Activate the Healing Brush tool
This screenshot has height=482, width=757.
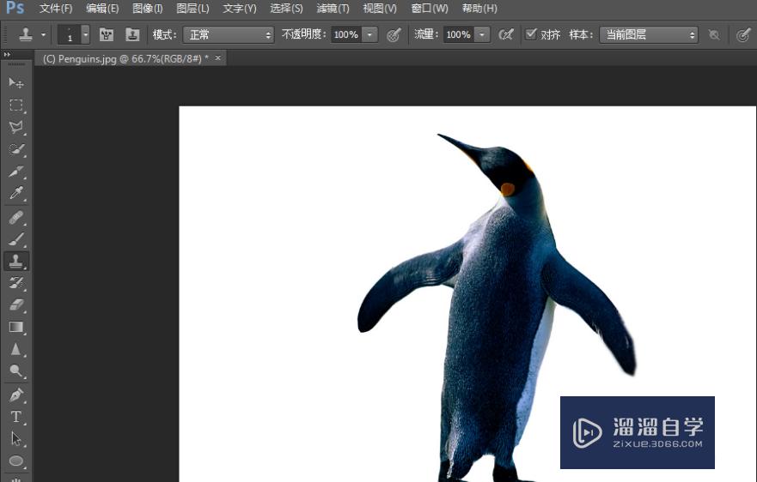coord(16,217)
